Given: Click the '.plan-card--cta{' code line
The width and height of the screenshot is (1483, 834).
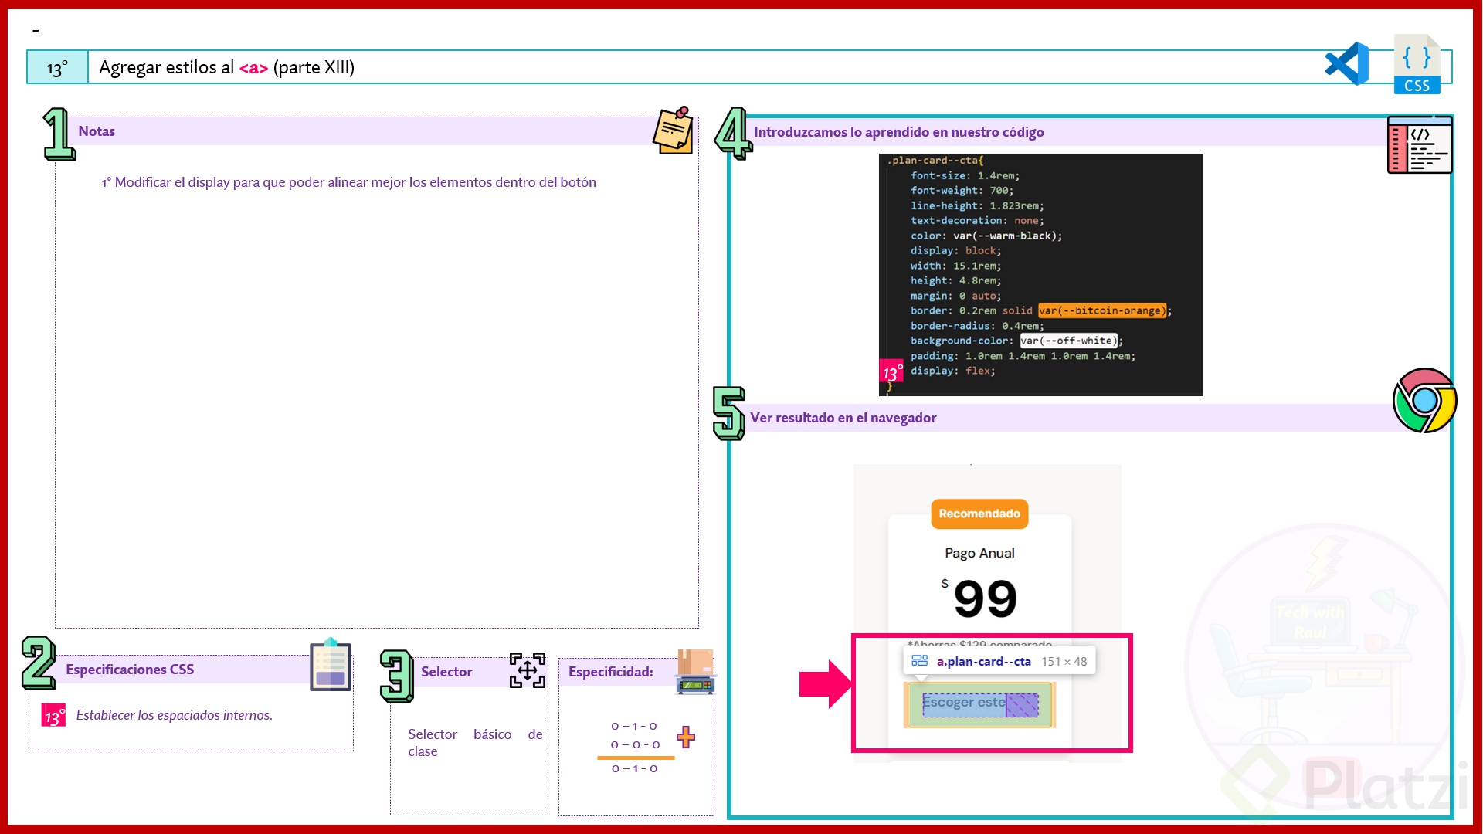Looking at the screenshot, I should coord(935,161).
